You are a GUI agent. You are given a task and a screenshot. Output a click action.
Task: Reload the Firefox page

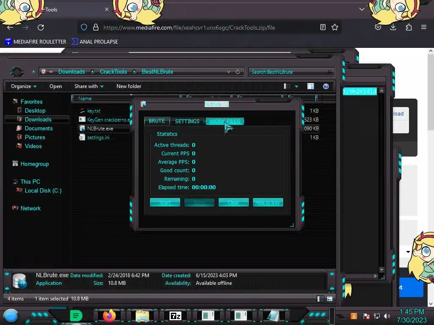[41, 28]
